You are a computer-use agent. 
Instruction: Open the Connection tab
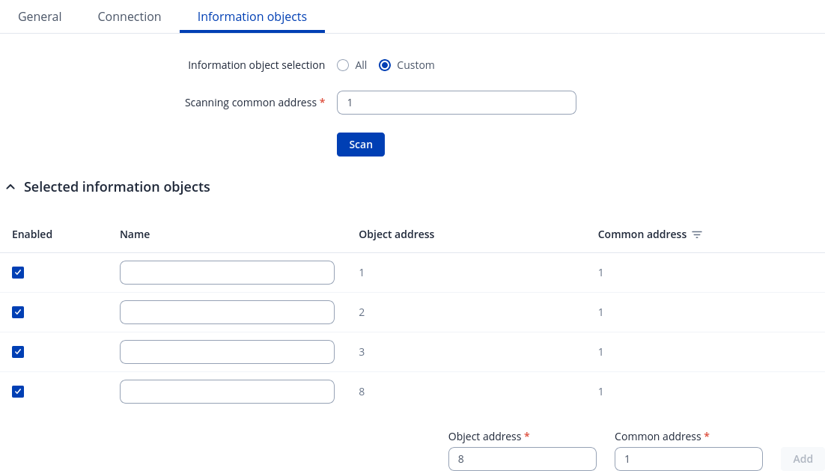[130, 16]
